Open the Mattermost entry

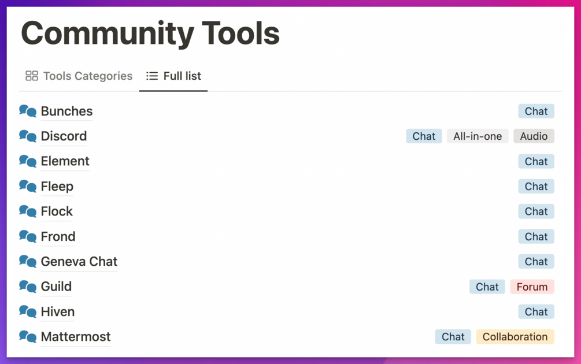coord(76,336)
